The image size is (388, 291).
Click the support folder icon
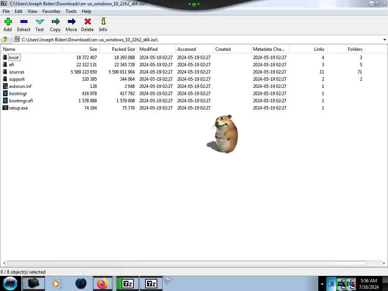point(5,79)
